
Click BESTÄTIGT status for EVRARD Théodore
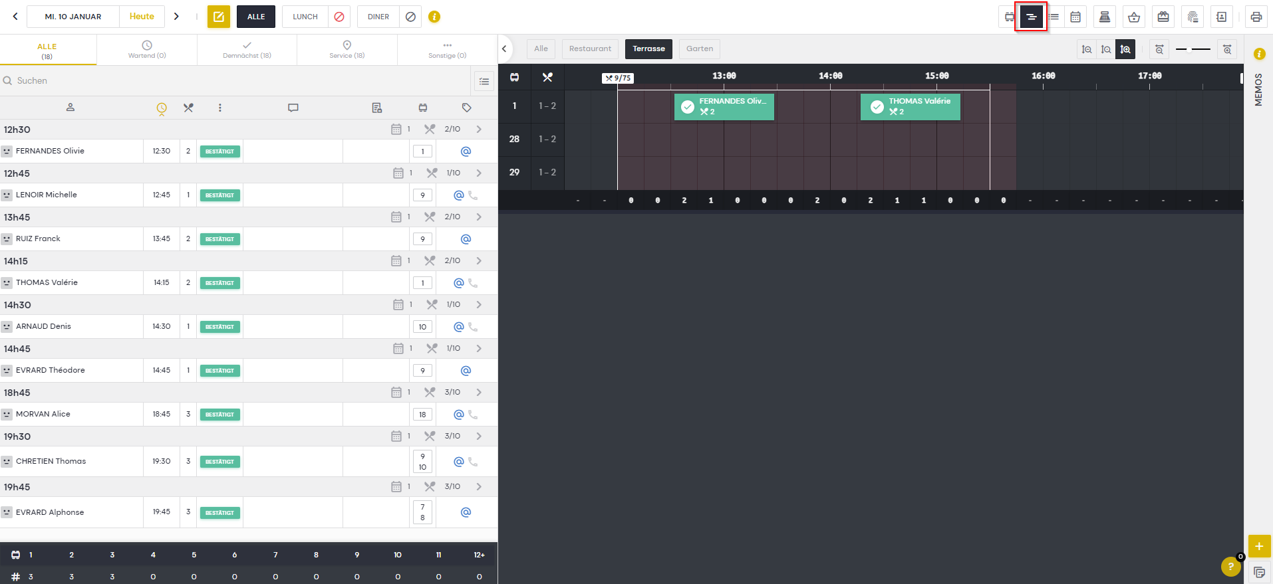219,371
